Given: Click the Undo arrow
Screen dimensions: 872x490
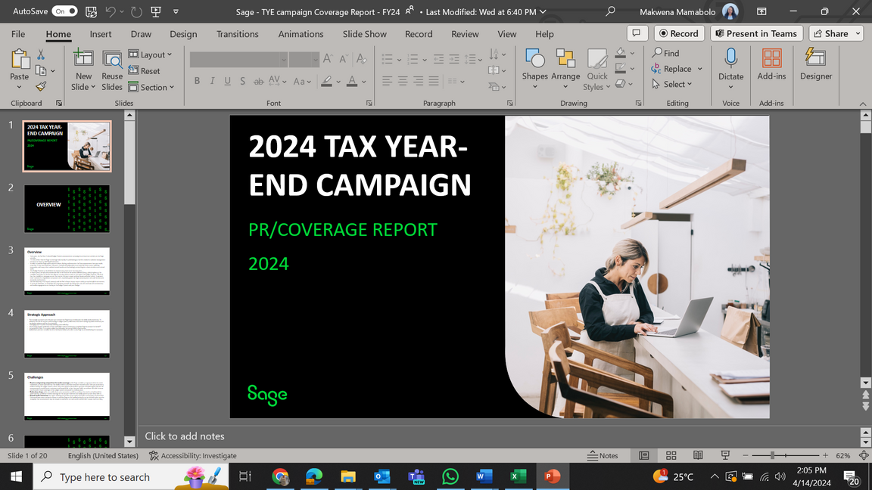Looking at the screenshot, I should point(110,11).
